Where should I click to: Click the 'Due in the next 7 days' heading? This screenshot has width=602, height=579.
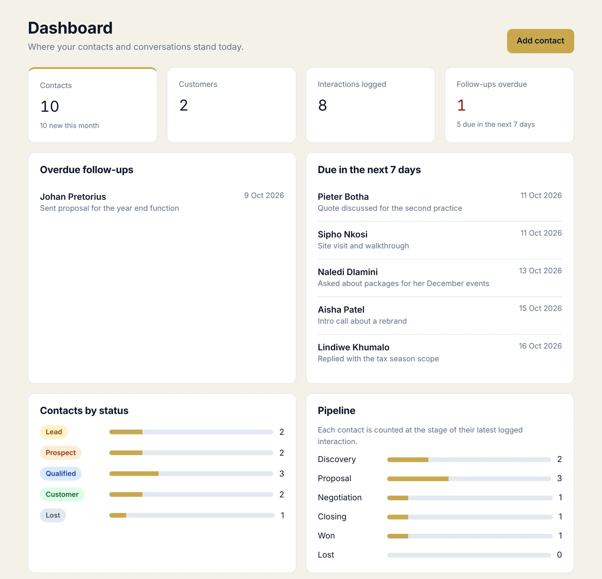coord(369,170)
